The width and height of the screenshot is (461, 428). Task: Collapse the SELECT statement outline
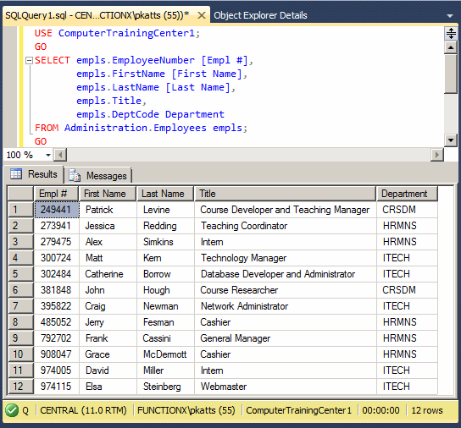(29, 61)
